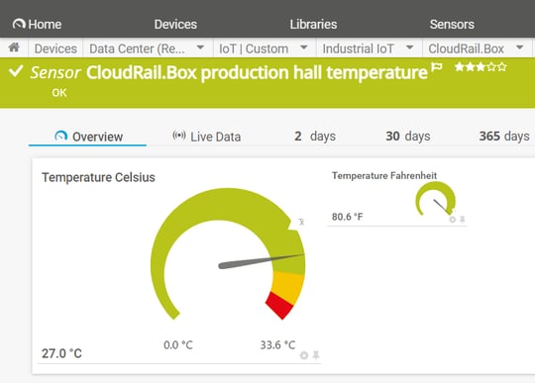Click the sensor name heading

[257, 72]
